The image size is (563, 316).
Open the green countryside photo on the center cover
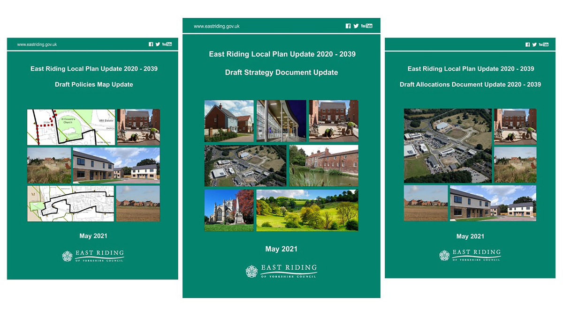(307, 209)
